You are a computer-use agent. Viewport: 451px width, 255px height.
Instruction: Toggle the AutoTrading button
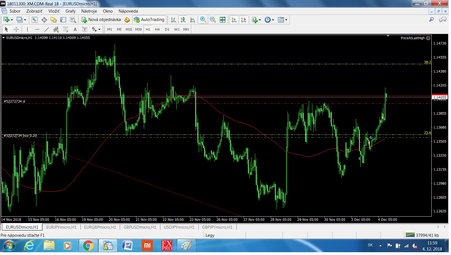click(149, 20)
